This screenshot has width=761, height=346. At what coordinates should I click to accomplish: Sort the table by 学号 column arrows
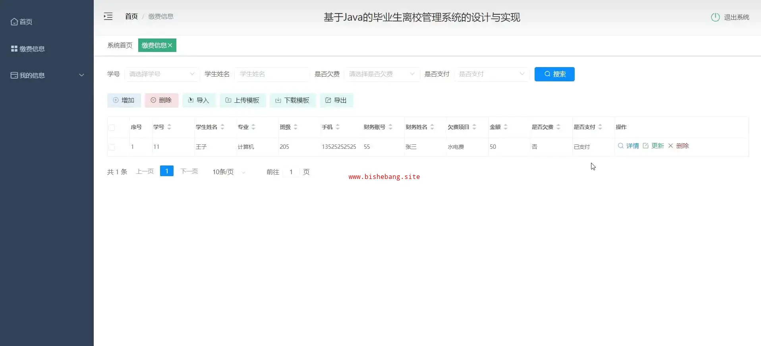169,127
